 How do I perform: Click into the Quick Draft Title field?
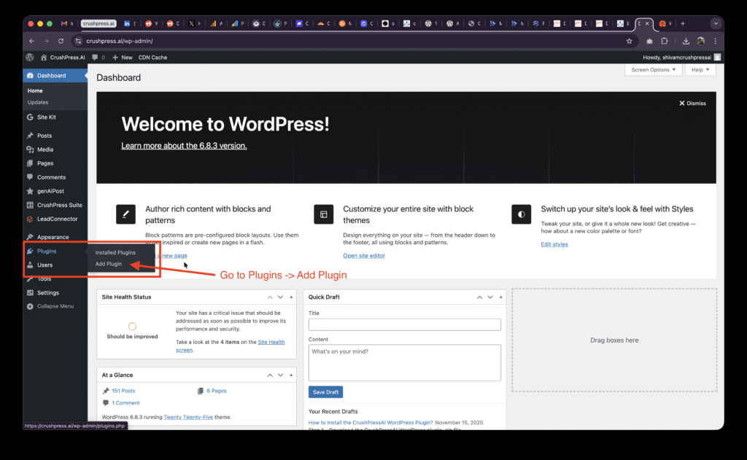(x=404, y=324)
